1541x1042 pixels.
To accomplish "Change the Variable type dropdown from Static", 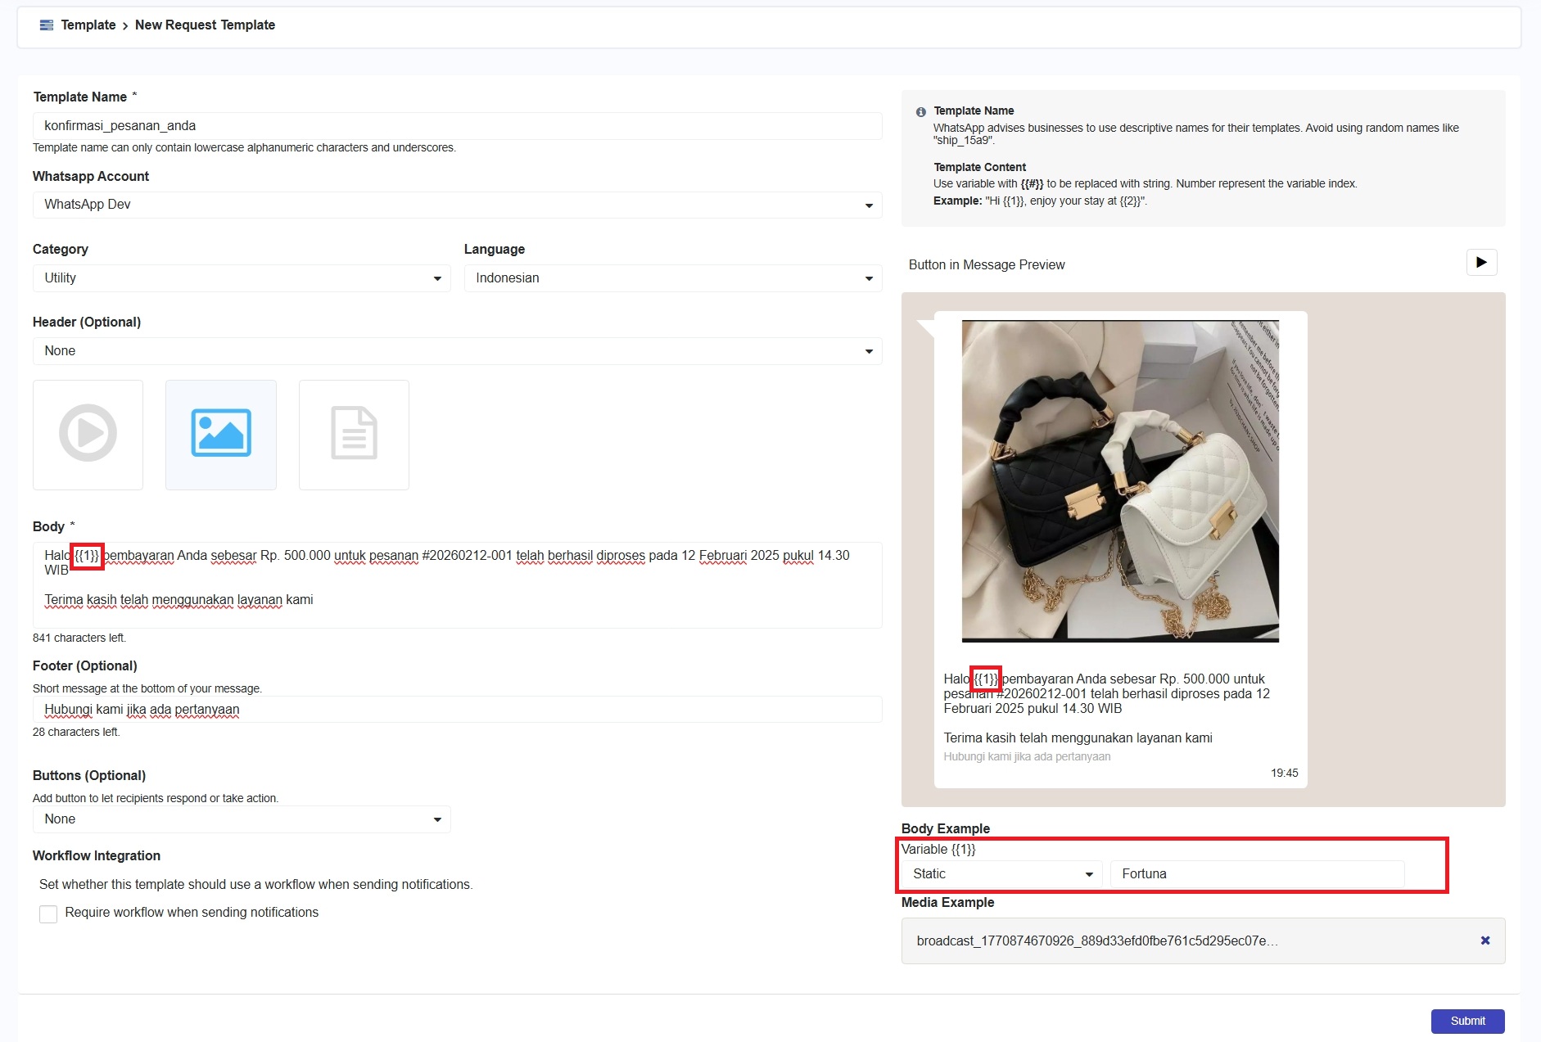I will click(x=1002, y=874).
